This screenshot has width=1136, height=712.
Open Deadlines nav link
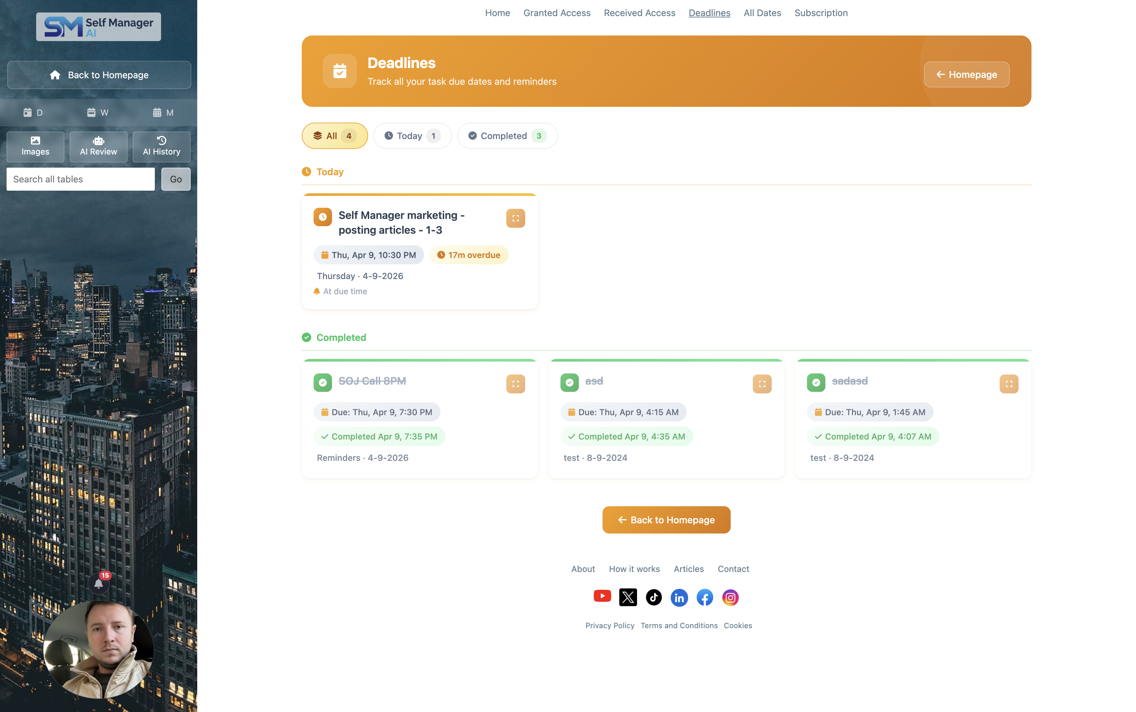pos(709,13)
